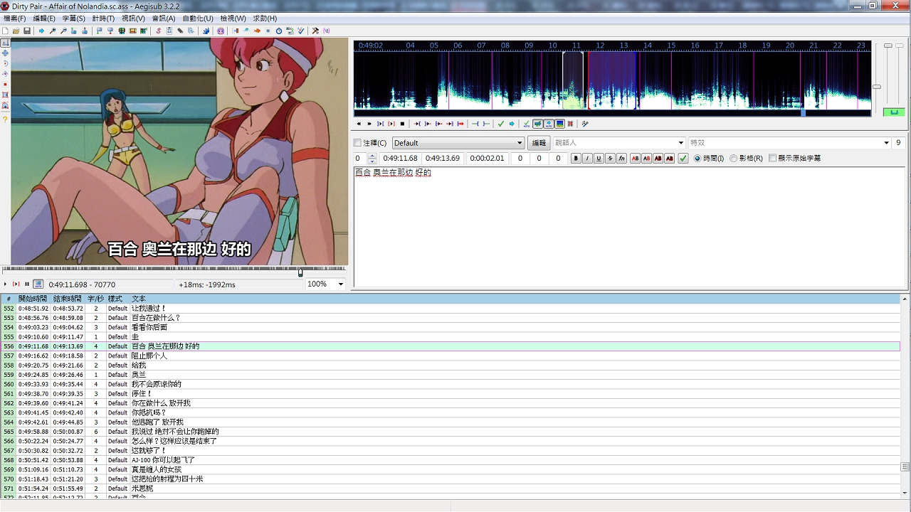Image resolution: width=911 pixels, height=512 pixels.
Task: Save subtitles with the floppy disk icon
Action: coord(27,31)
